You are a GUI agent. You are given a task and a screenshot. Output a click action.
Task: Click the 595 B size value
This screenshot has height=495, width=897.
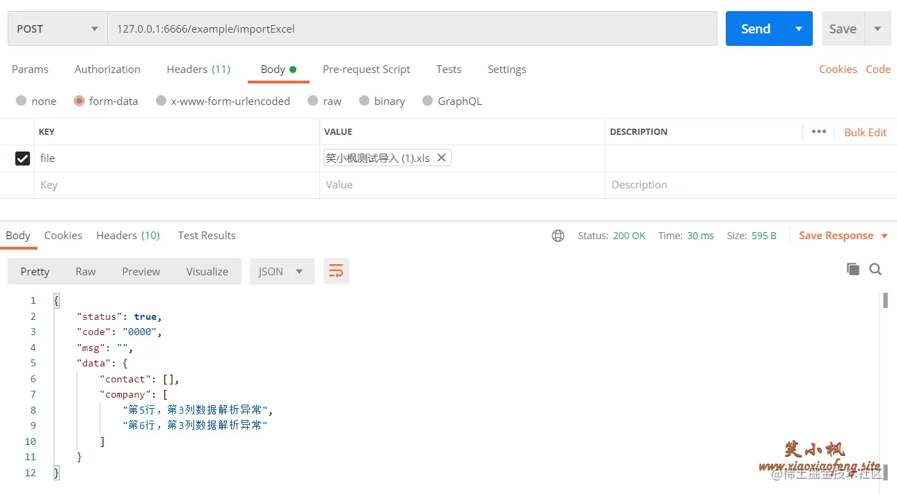pyautogui.click(x=764, y=236)
